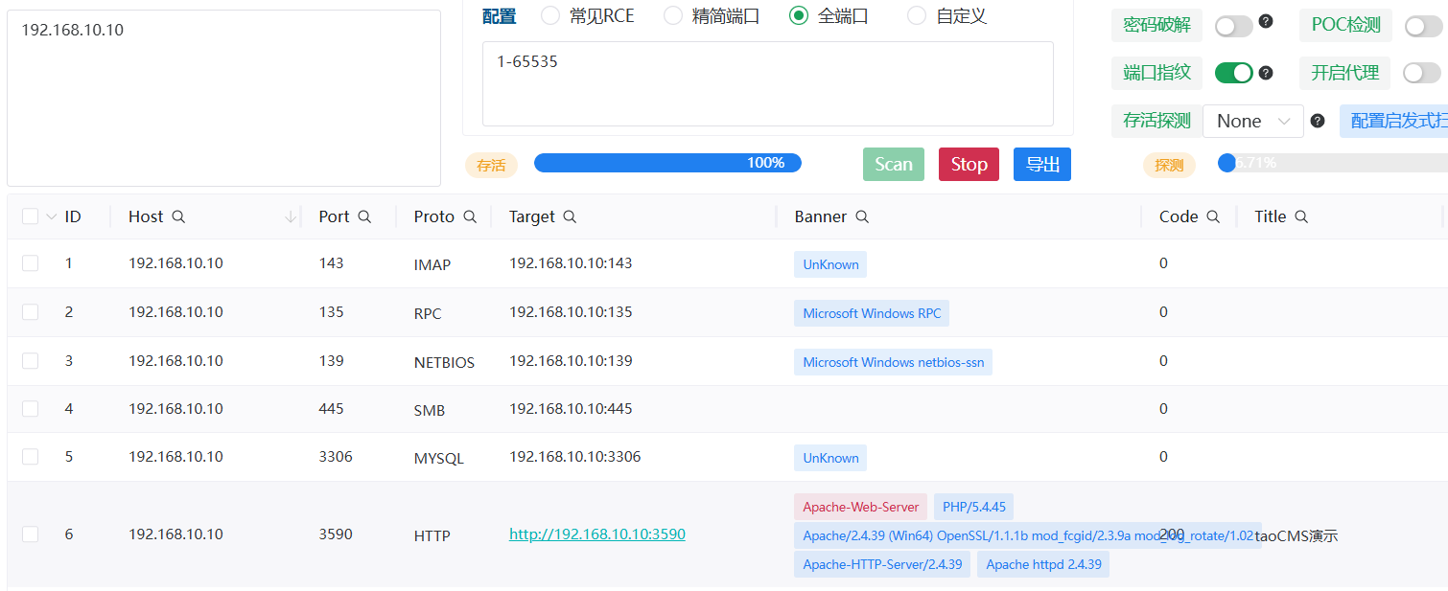The width and height of the screenshot is (1448, 591).
Task: Click help icon next to 端口指纹 toggle
Action: click(1266, 73)
